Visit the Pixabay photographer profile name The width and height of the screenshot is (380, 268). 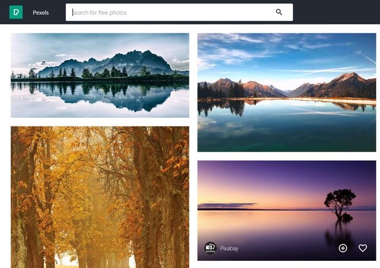(229, 248)
